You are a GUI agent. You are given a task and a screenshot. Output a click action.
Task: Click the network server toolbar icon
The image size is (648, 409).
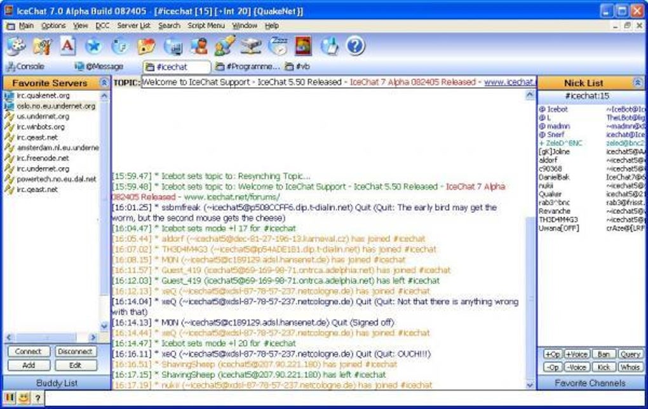[x=252, y=46]
